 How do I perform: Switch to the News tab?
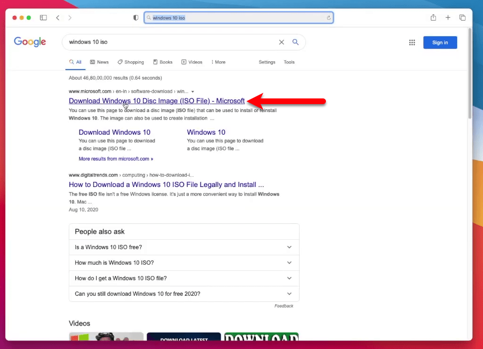99,62
